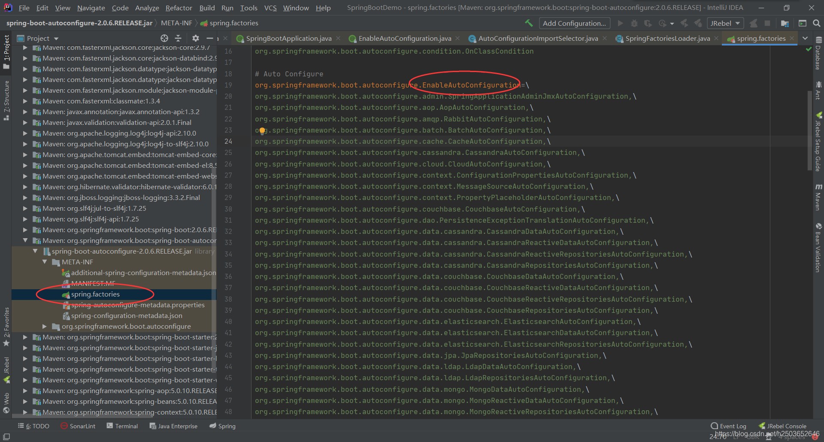Switch to AutoConfigurationImportSelector.java tab
Image resolution: width=824 pixels, height=442 pixels.
pyautogui.click(x=538, y=38)
